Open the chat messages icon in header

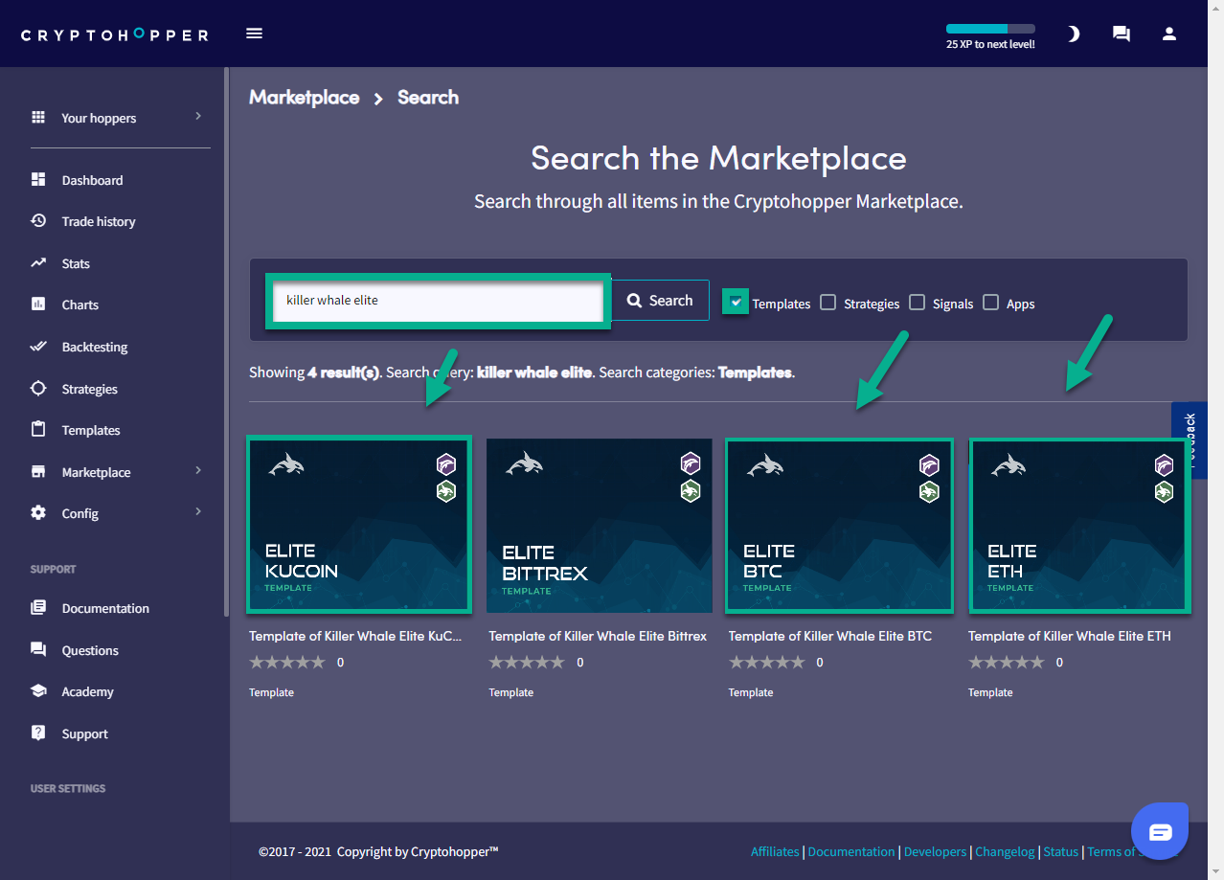pos(1121,34)
